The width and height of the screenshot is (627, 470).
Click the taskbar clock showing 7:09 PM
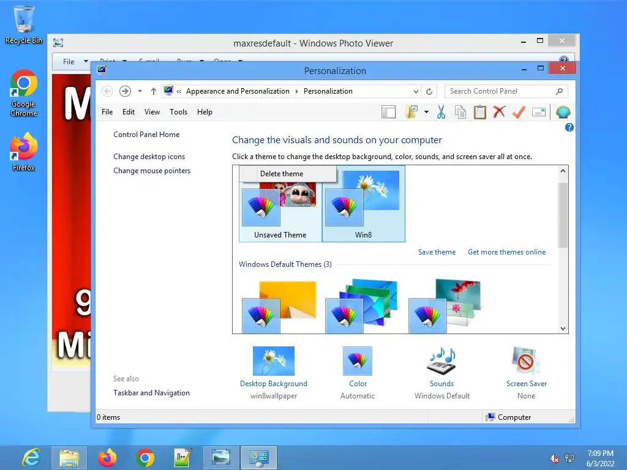[600, 458]
